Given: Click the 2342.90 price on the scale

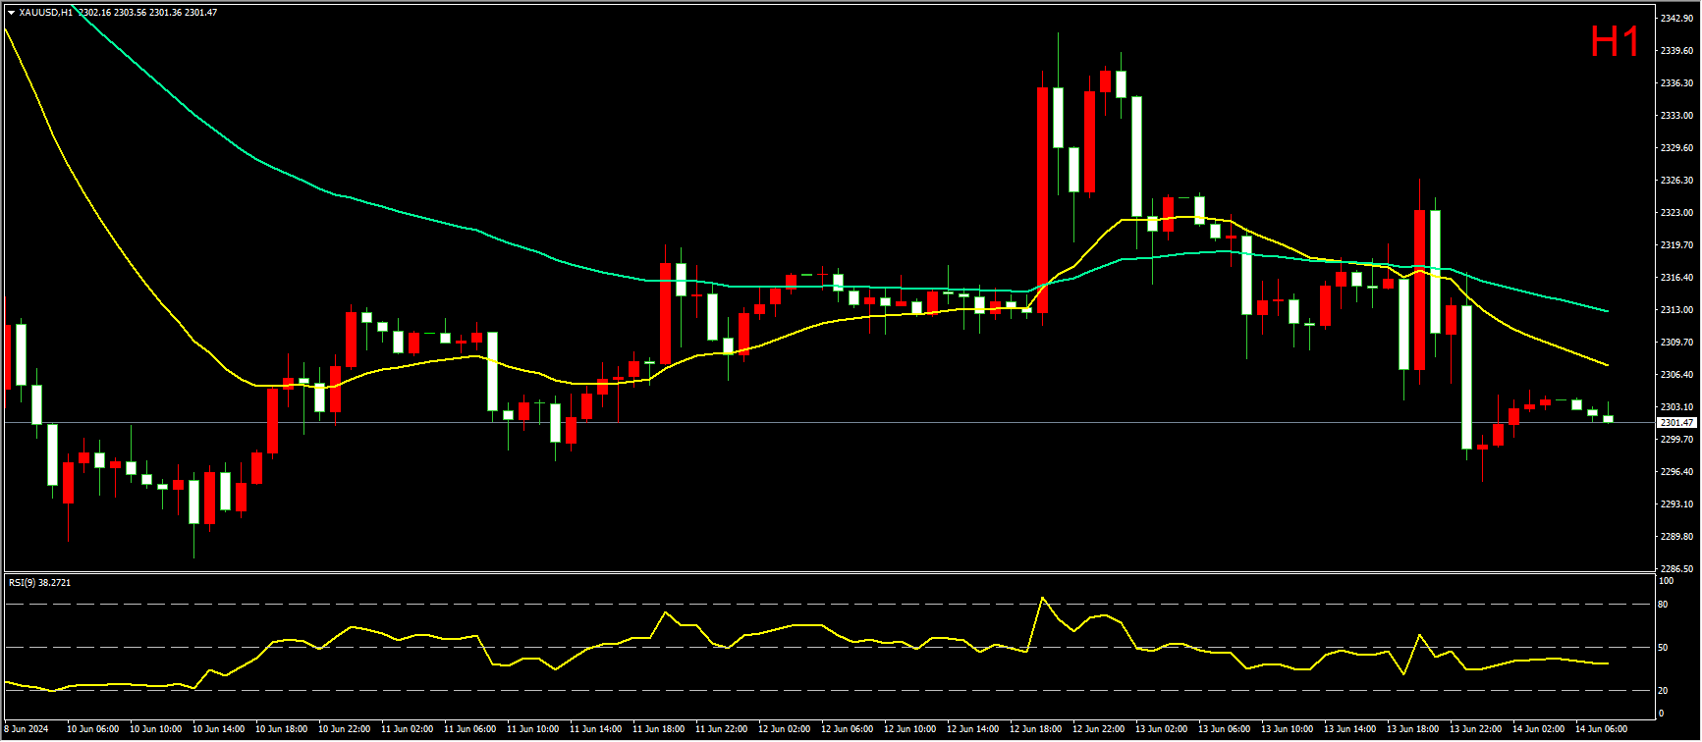Looking at the screenshot, I should point(1675,19).
